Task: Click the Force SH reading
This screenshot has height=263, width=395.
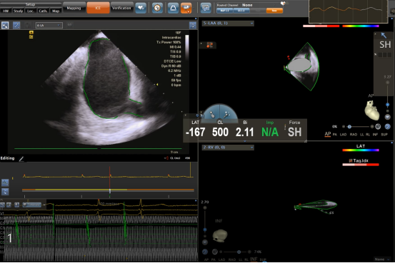Action: point(295,133)
